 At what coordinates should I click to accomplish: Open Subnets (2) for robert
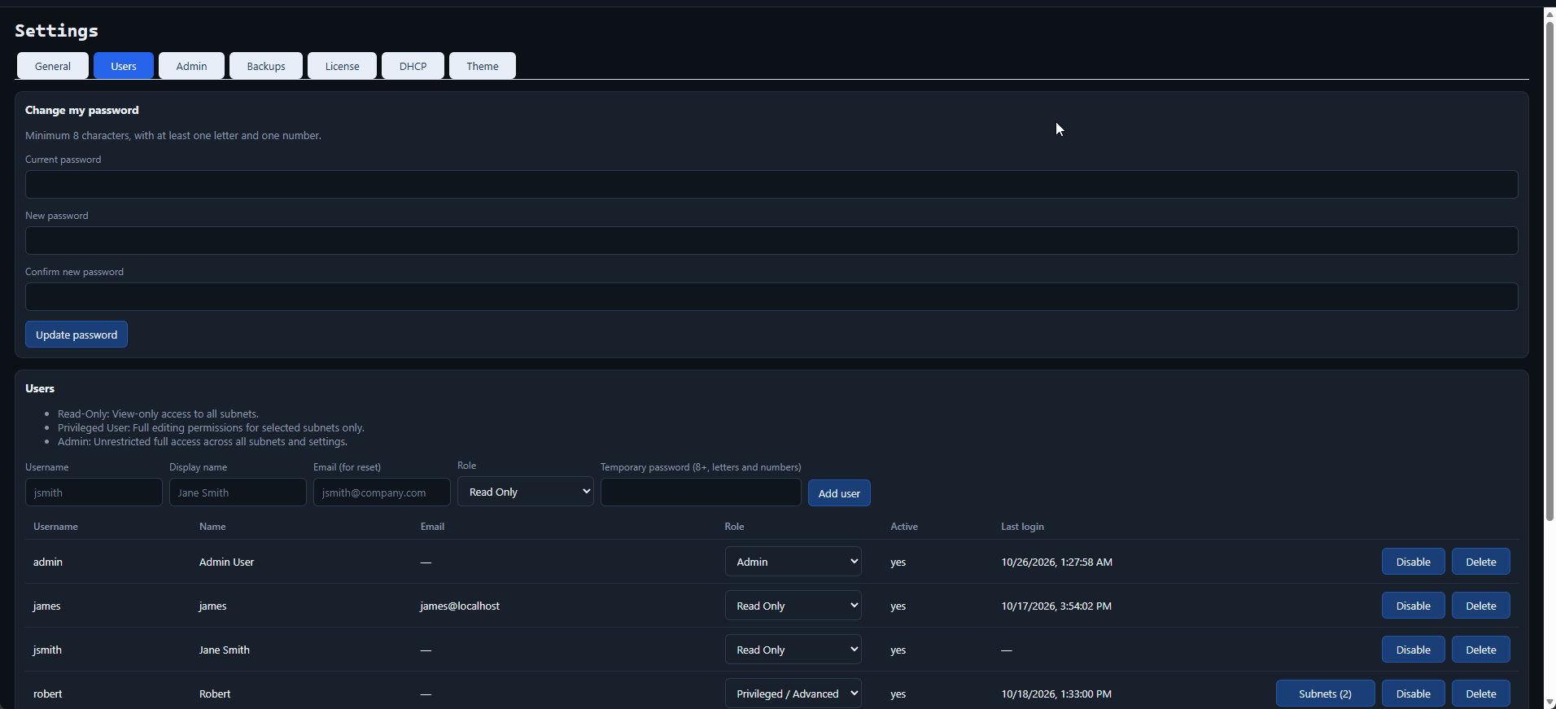tap(1326, 694)
